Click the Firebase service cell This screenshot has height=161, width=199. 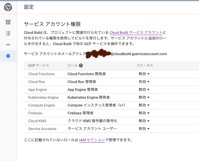pos(35,113)
